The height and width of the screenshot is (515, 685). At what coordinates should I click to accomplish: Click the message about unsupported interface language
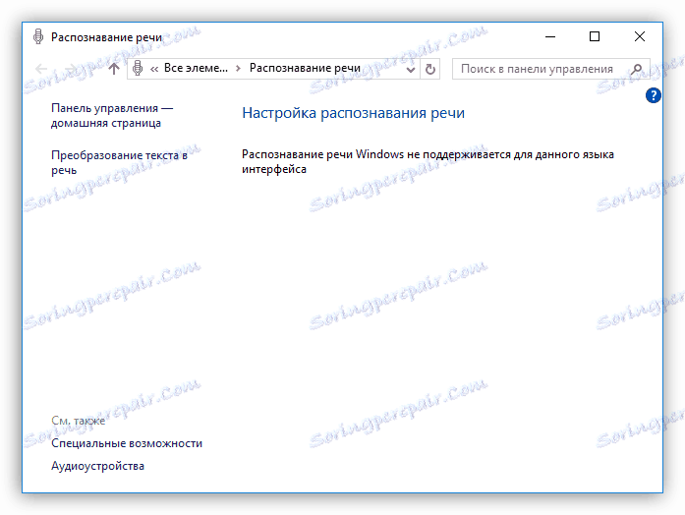pos(428,161)
